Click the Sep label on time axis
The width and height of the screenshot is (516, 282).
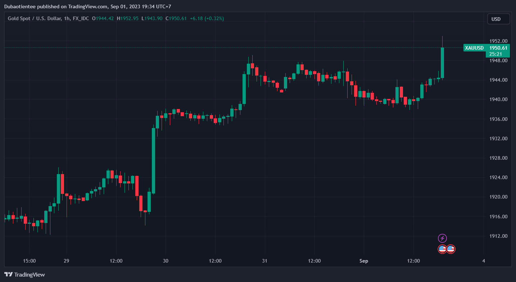pyautogui.click(x=364, y=261)
